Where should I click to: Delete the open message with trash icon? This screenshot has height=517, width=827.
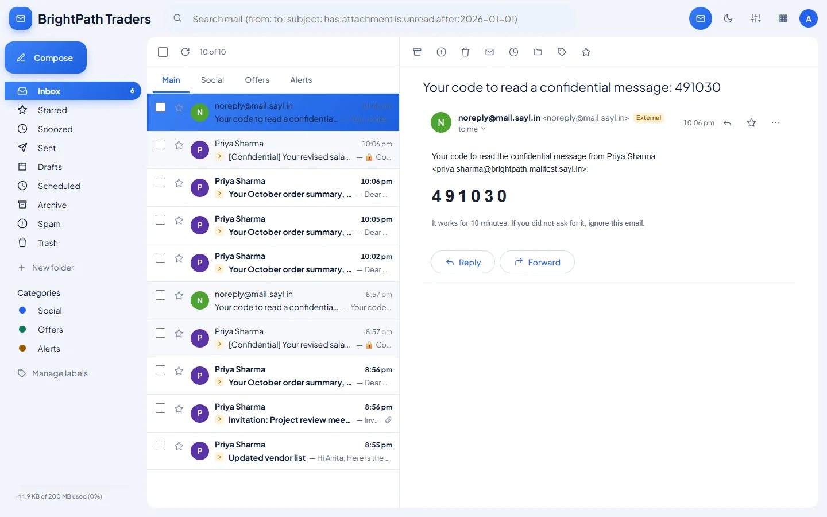(x=465, y=52)
